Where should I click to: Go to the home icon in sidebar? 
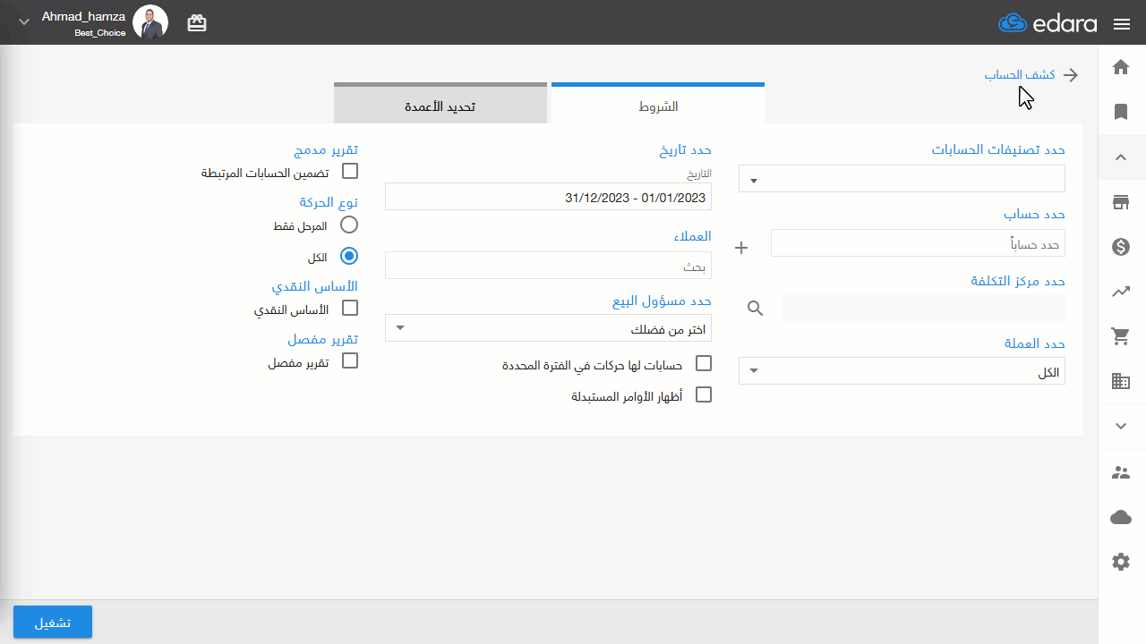[x=1121, y=67]
